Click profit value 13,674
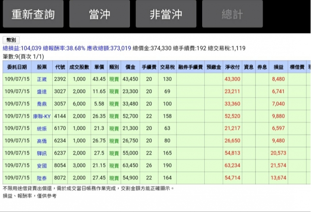The width and height of the screenshot is (311, 212). 279,178
